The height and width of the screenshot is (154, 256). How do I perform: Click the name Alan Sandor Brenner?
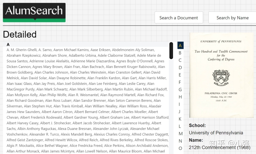89,101
